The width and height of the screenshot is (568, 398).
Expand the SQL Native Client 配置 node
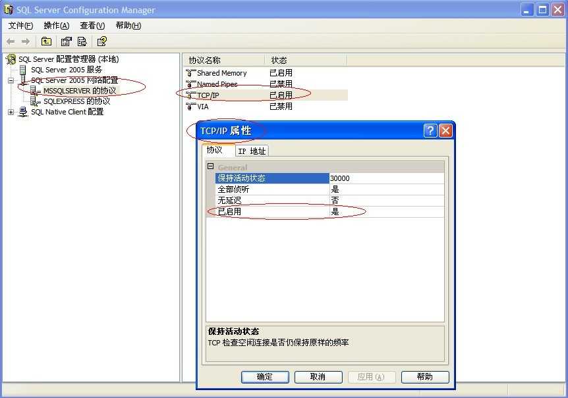(11, 112)
